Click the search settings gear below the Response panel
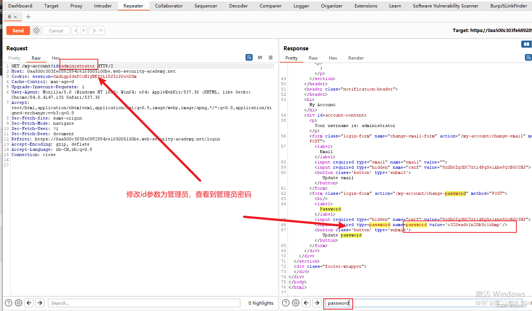Viewport: 532px width, 311px height. coord(295,303)
